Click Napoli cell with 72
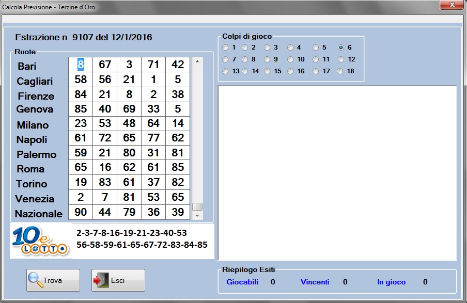Image resolution: width=467 pixels, height=303 pixels. tap(105, 138)
